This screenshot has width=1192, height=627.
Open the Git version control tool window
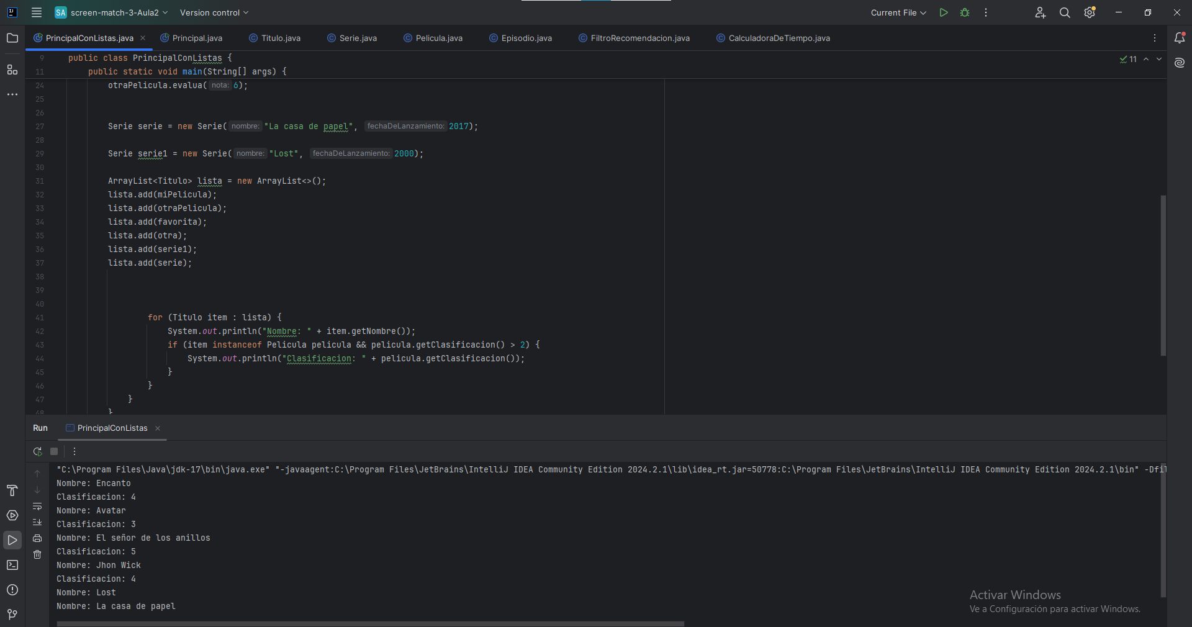pos(12,614)
